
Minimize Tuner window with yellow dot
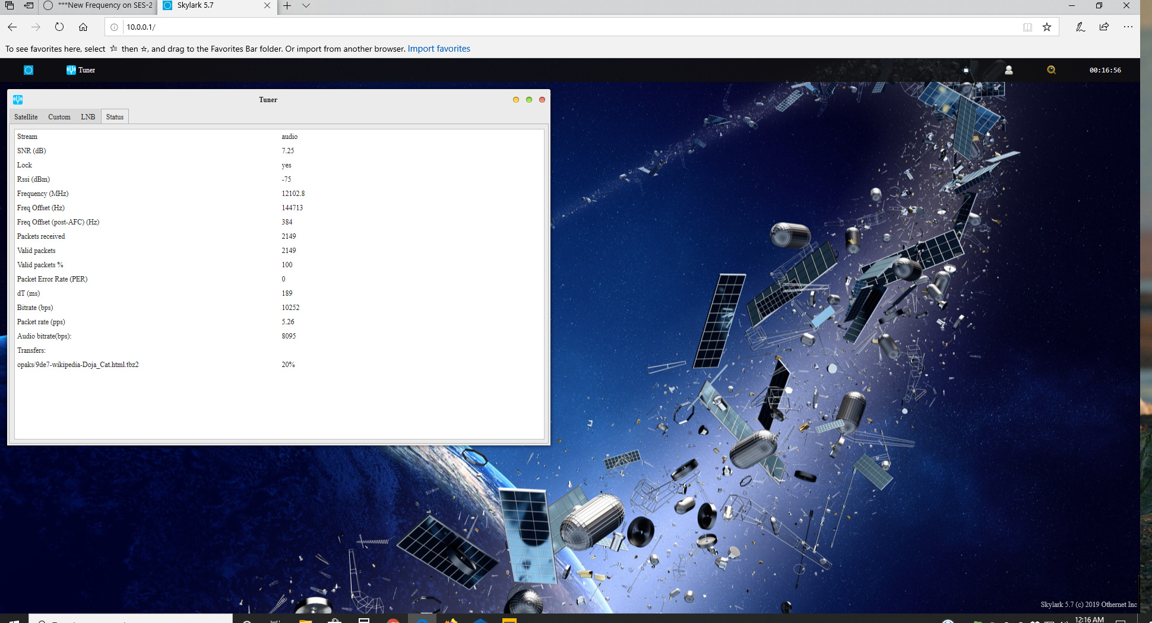[x=515, y=100]
